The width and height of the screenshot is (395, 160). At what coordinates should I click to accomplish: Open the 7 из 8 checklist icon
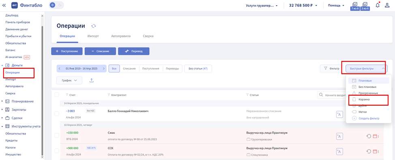coord(355,6)
